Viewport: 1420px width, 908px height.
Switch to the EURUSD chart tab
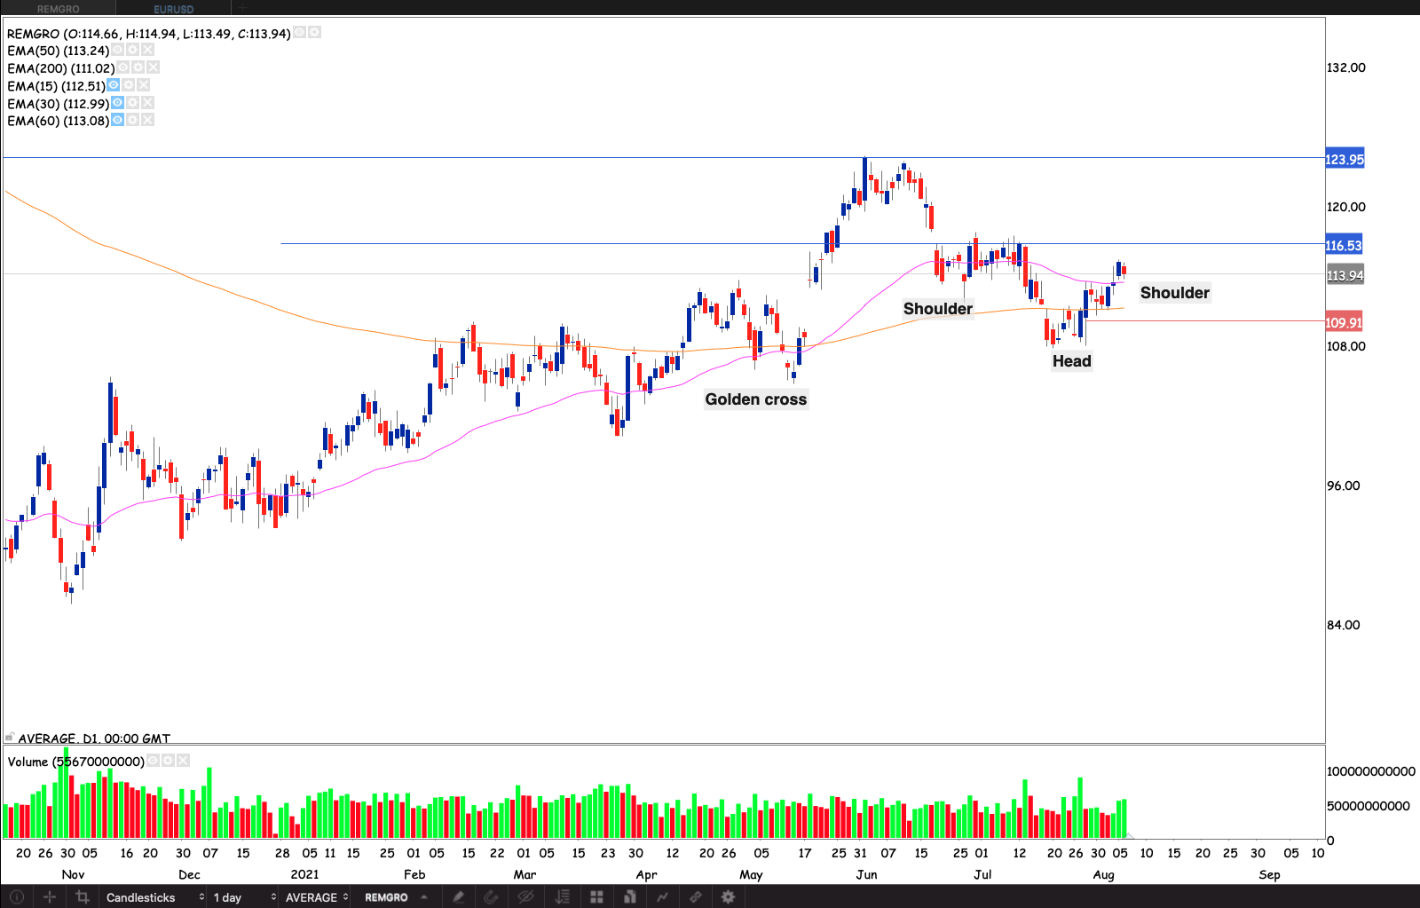[173, 9]
